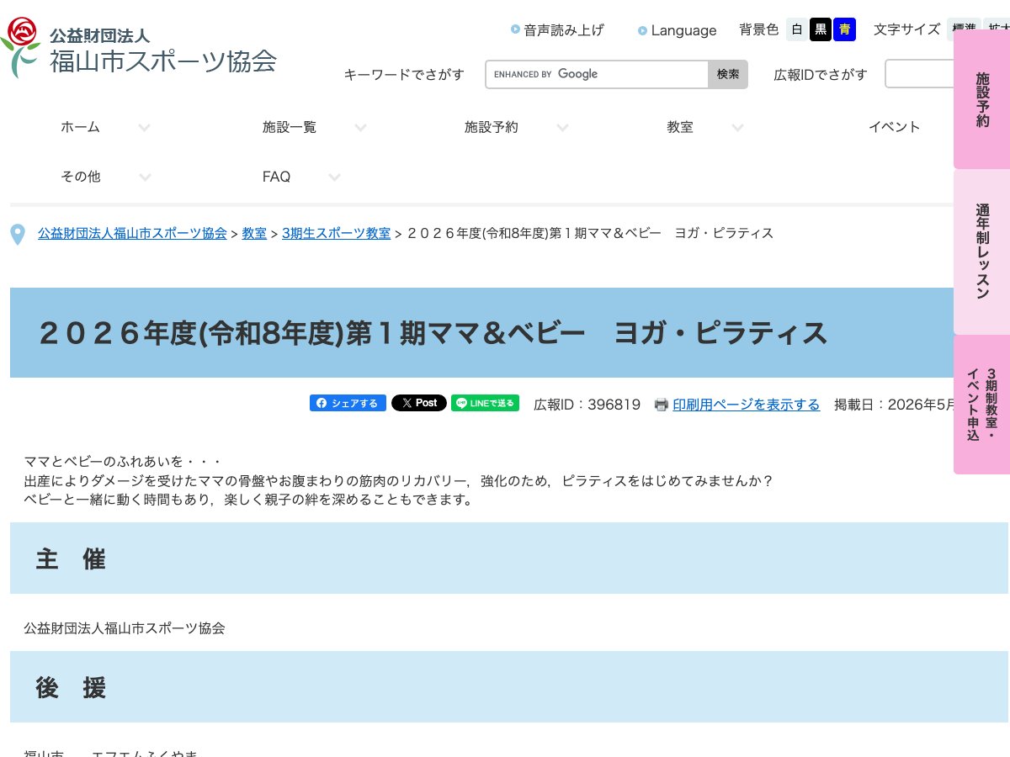
Task: Open the Language selection link
Action: pos(683,30)
